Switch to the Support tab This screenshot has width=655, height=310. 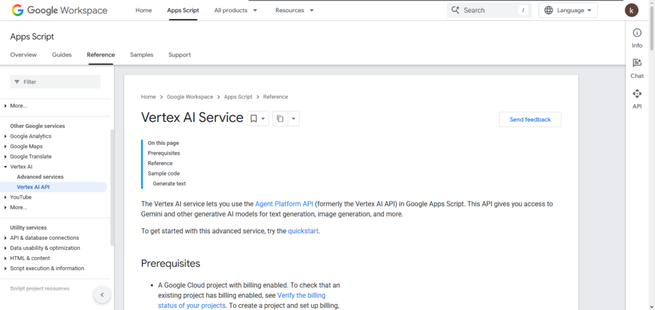[180, 55]
